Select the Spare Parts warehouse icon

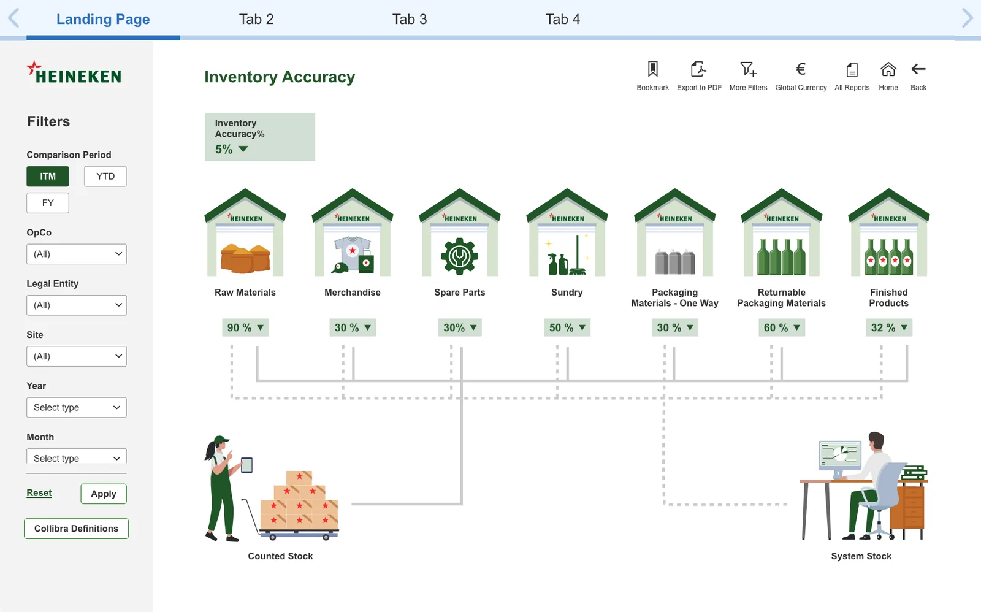[x=460, y=232]
